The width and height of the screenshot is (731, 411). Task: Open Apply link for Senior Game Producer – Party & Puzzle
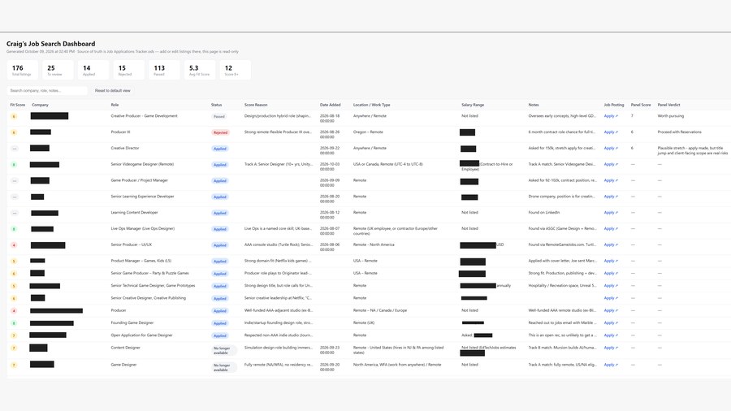tap(611, 273)
